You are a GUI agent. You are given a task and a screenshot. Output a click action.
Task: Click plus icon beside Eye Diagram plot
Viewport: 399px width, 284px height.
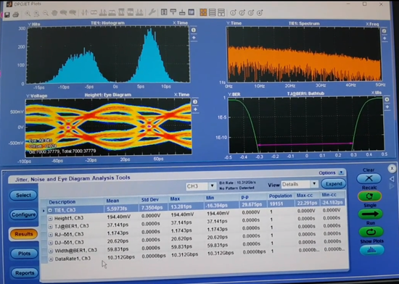195,109
